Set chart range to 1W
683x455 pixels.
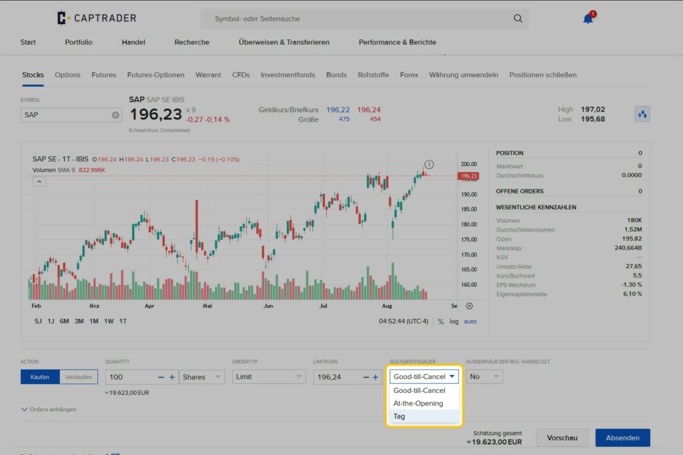point(109,321)
